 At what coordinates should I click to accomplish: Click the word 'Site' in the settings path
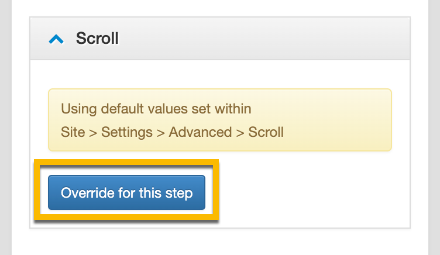pyautogui.click(x=73, y=132)
